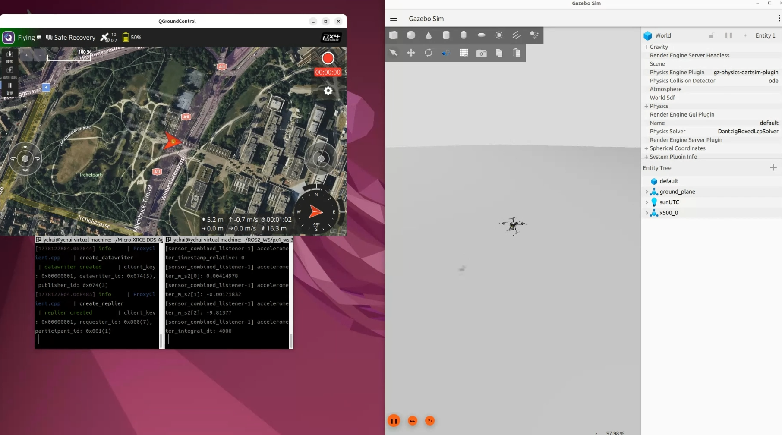Image resolution: width=782 pixels, height=435 pixels.
Task: Open the Safe Recovery flight mode selector
Action: click(70, 38)
